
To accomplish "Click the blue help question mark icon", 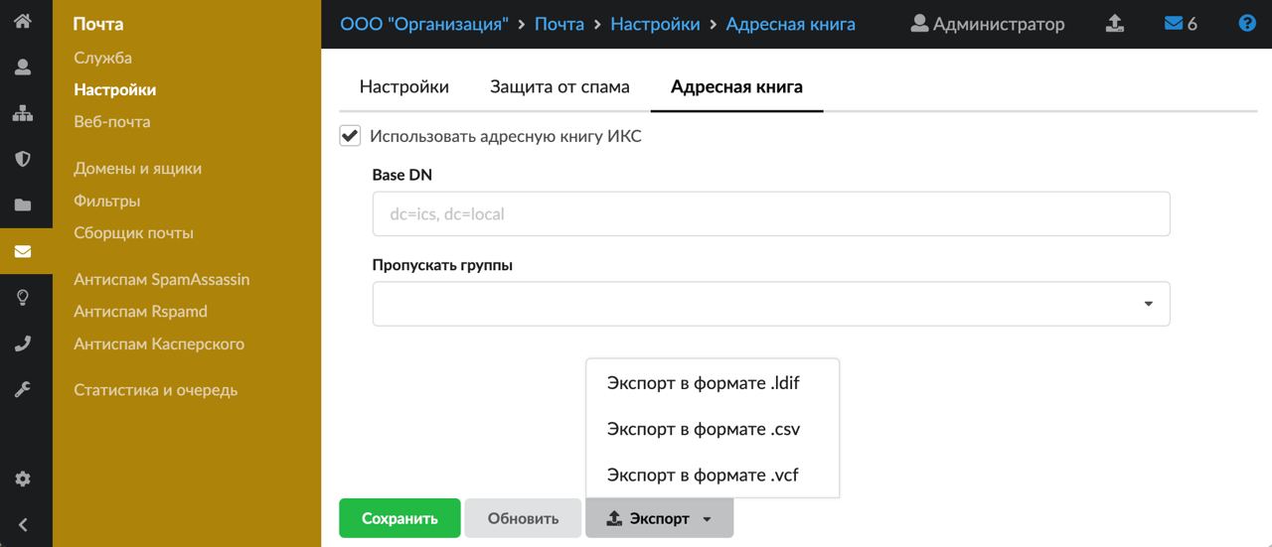I will click(1247, 24).
